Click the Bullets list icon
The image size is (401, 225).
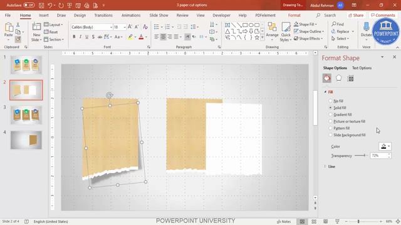click(x=156, y=27)
